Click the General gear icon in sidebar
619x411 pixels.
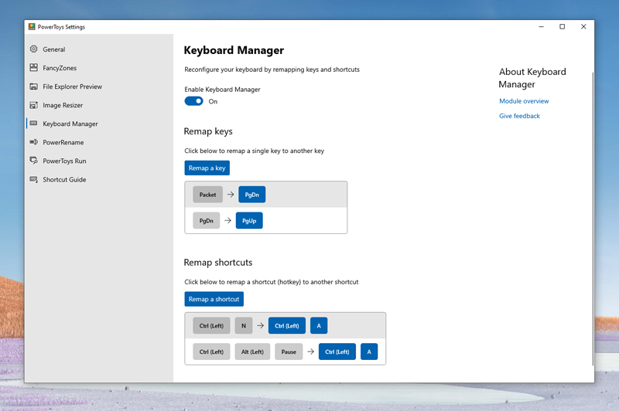[33, 49]
